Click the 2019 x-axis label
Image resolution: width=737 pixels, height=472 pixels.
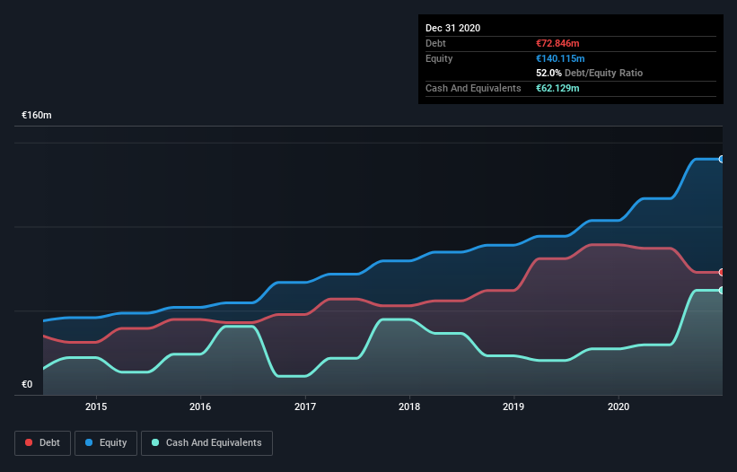(513, 406)
